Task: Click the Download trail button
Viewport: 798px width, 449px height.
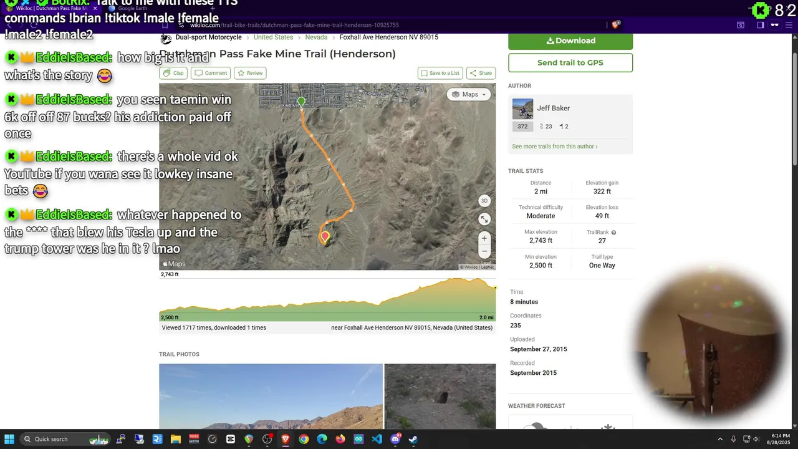Action: tap(570, 41)
